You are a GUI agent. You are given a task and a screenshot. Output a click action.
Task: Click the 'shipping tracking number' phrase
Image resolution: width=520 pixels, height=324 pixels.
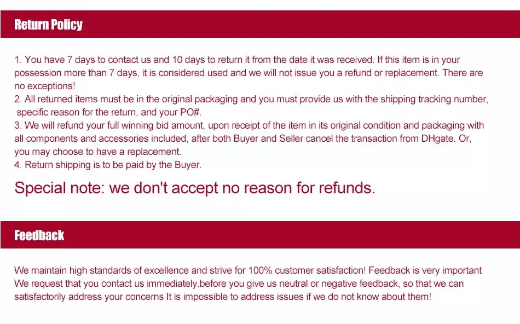(434, 99)
